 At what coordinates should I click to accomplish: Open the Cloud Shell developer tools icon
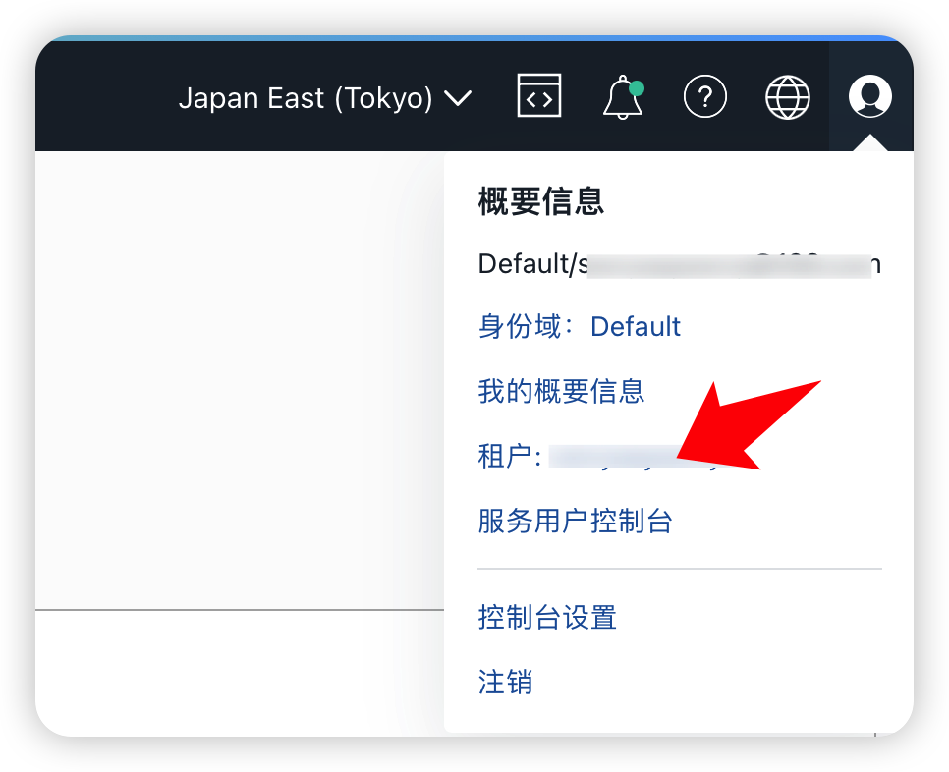pyautogui.click(x=538, y=95)
